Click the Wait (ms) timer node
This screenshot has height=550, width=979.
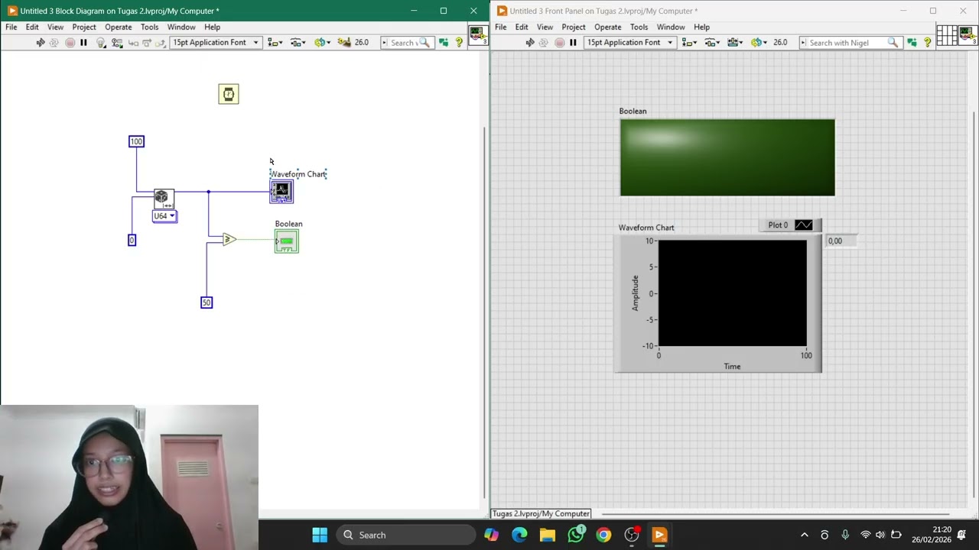(x=228, y=94)
